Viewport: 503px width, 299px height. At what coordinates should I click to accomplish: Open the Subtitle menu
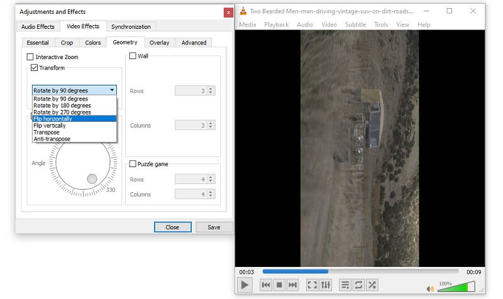point(355,24)
